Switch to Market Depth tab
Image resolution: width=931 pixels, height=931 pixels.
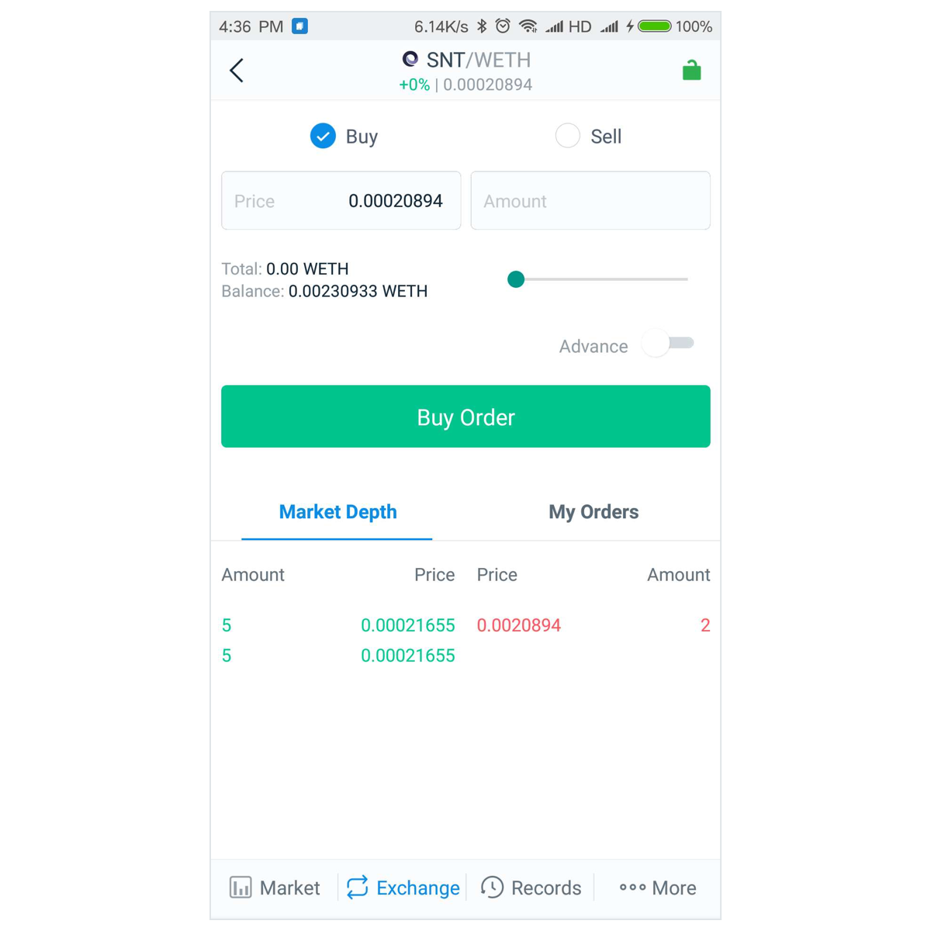[x=337, y=512]
